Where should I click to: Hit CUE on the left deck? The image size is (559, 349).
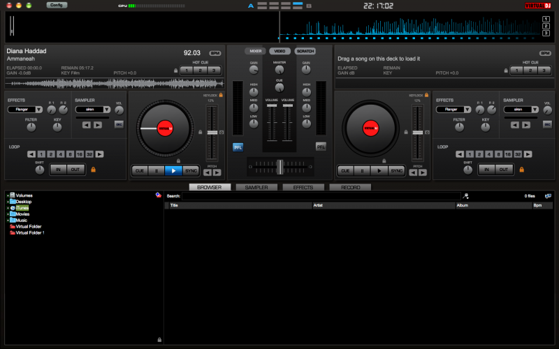point(139,170)
